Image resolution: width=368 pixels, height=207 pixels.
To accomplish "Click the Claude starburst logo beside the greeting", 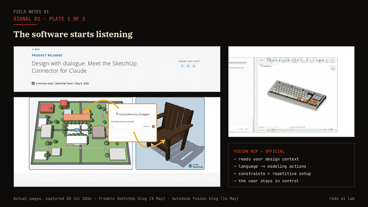I will (x=117, y=114).
